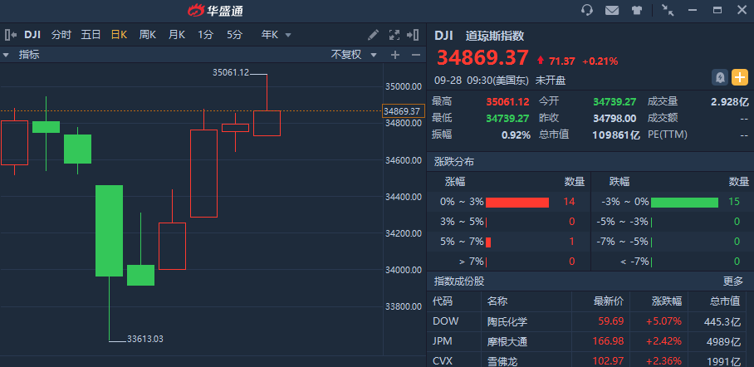Select the 5分 chart tab
Image resolution: width=754 pixels, height=367 pixels.
click(234, 35)
